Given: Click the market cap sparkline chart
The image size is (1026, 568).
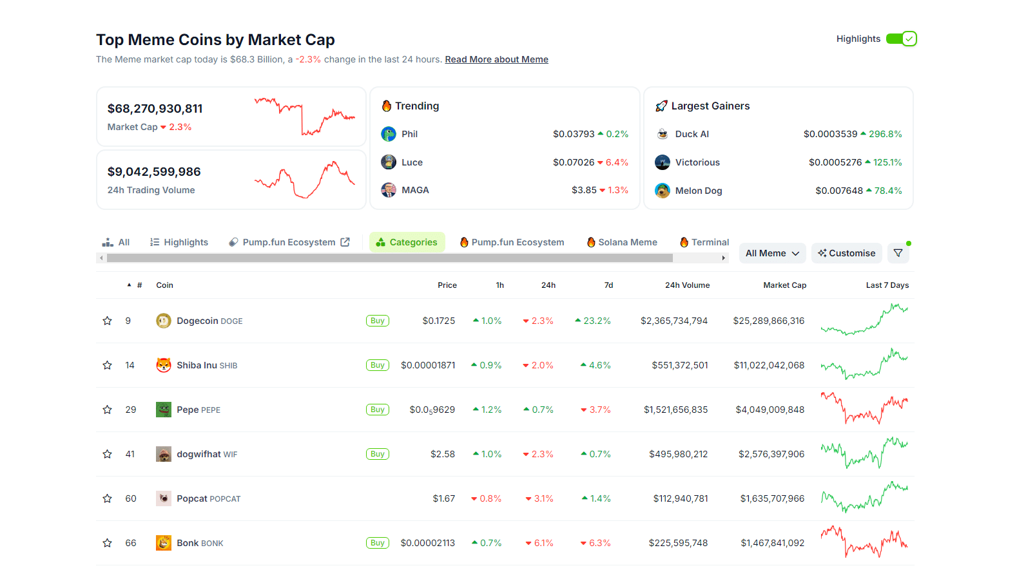Looking at the screenshot, I should 304,117.
